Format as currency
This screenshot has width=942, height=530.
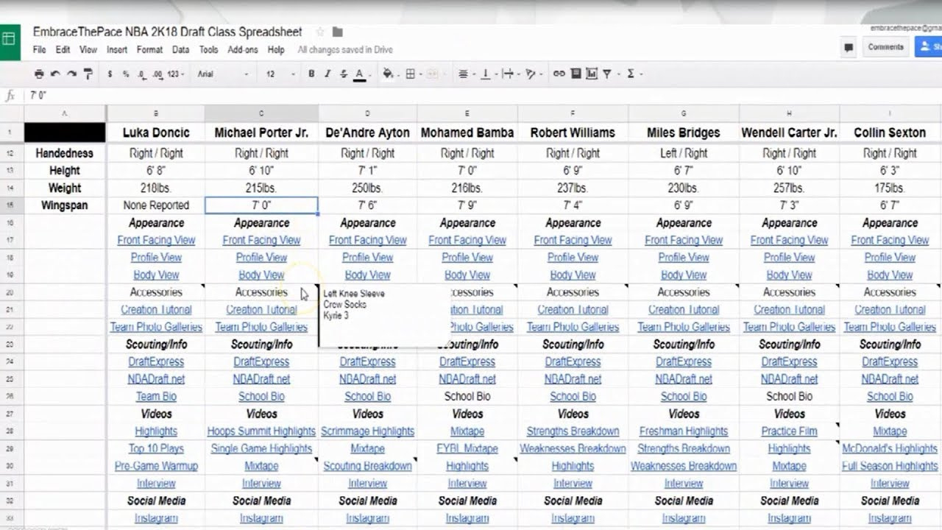tap(110, 74)
